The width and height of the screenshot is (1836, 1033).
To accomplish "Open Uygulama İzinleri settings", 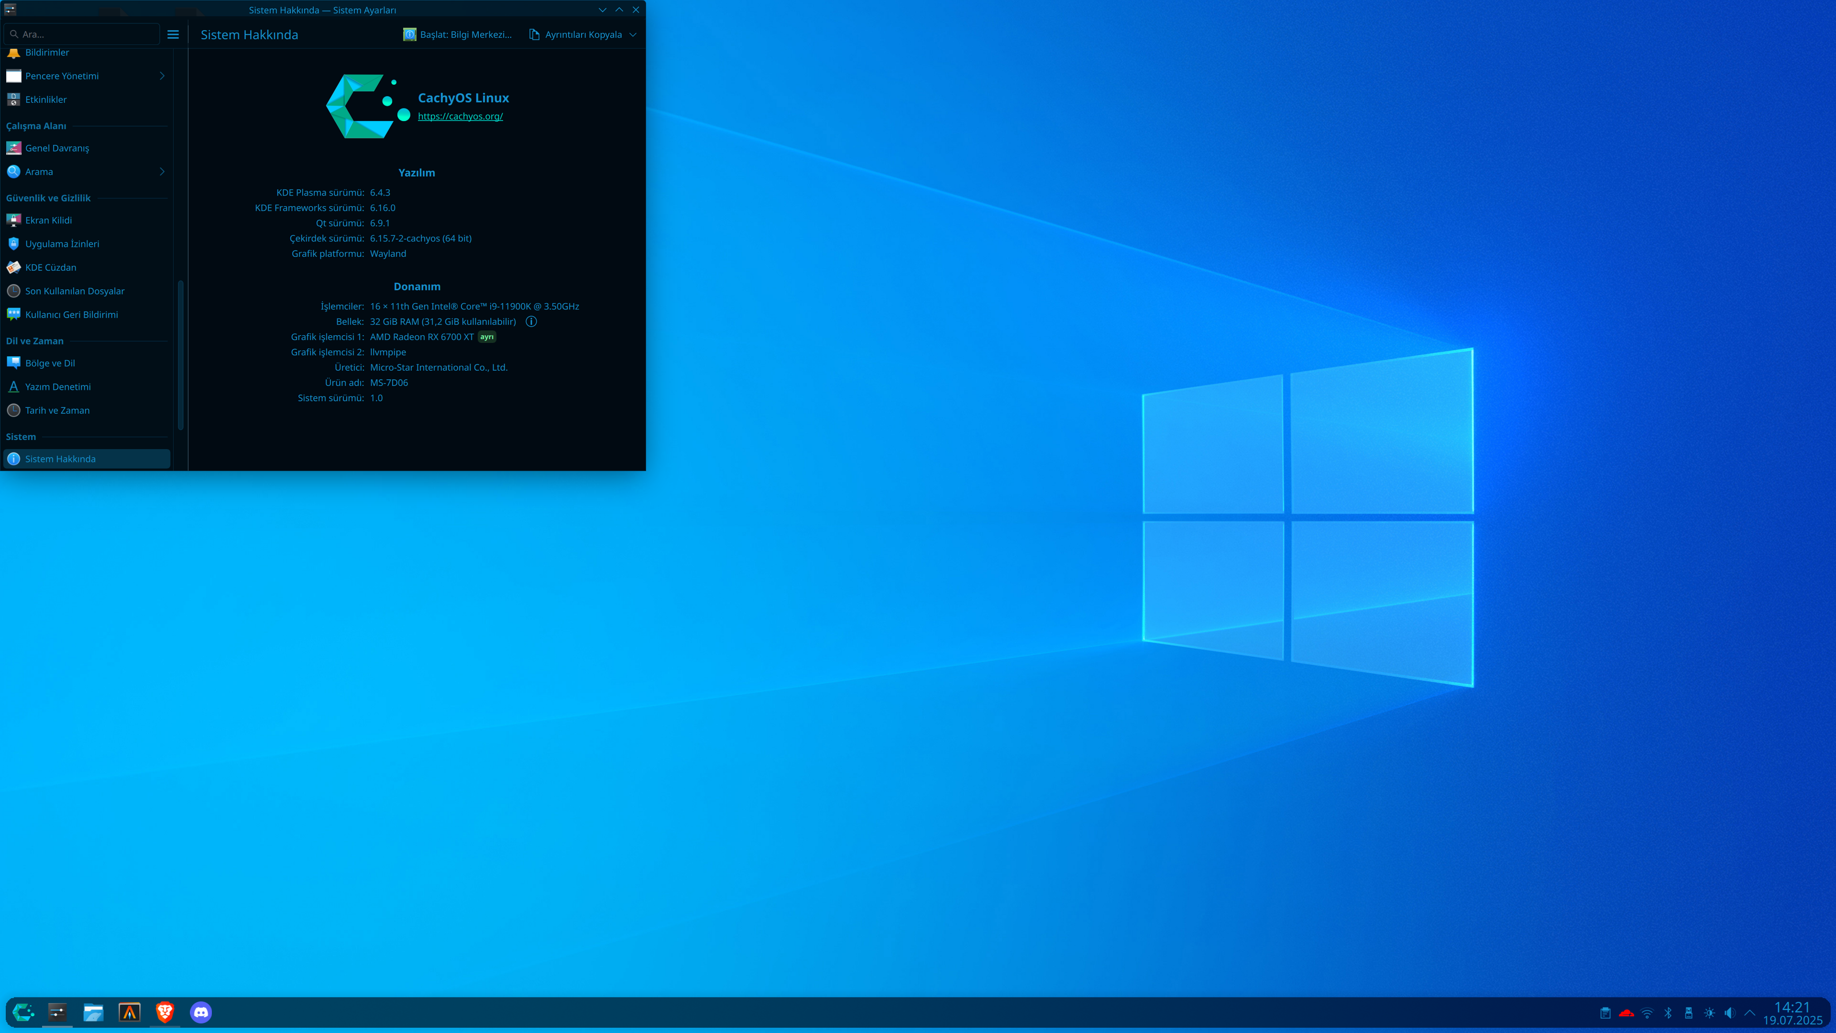I will pos(87,244).
